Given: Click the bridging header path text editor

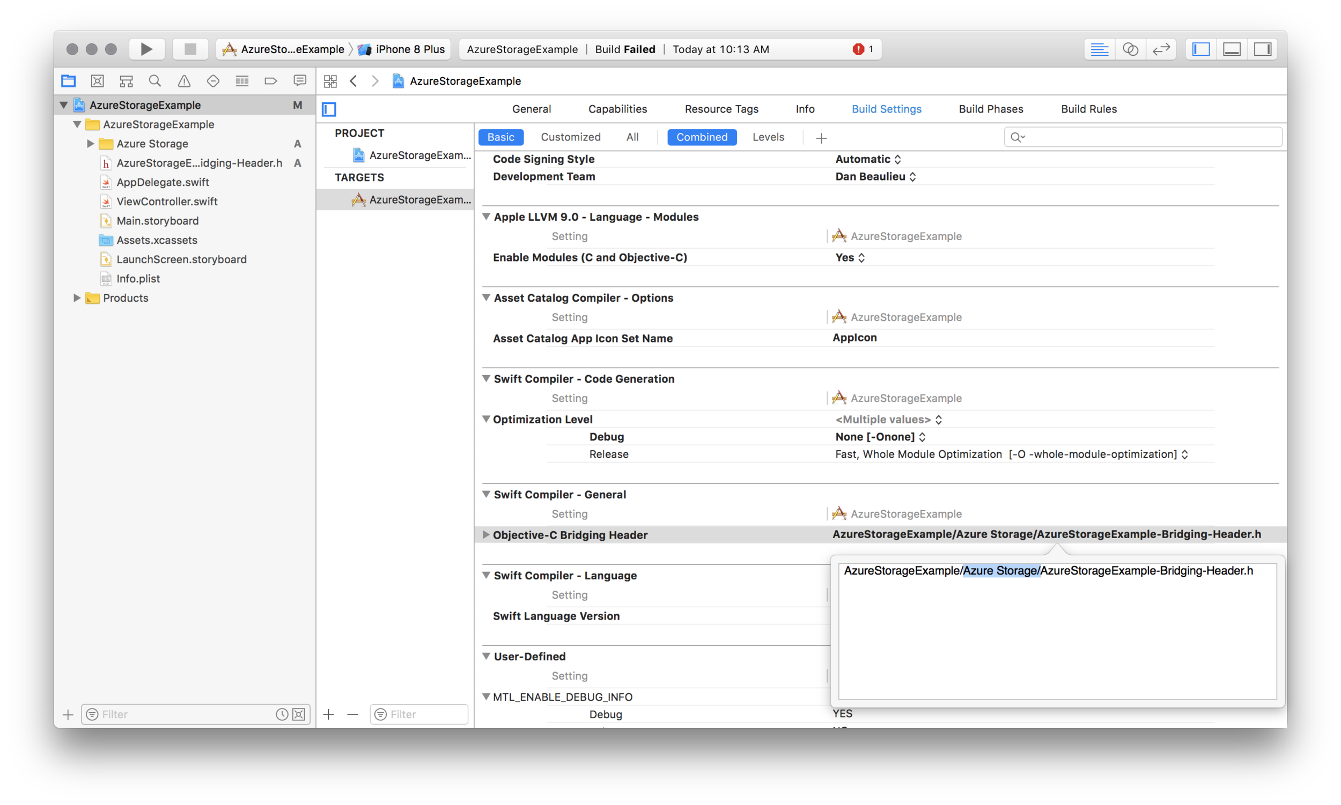Looking at the screenshot, I should click(x=1057, y=631).
